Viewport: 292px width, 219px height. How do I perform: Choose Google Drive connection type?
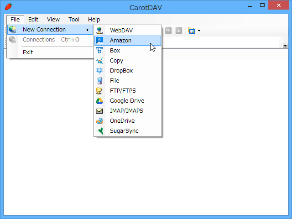[128, 101]
